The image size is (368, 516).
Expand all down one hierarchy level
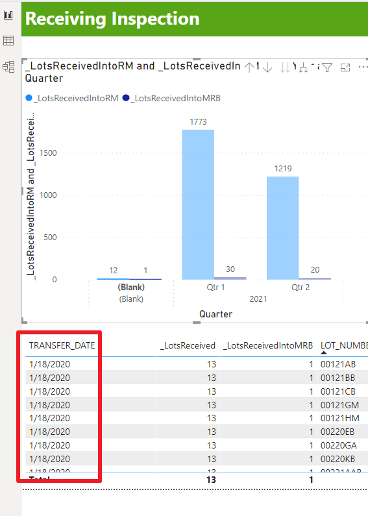click(304, 68)
